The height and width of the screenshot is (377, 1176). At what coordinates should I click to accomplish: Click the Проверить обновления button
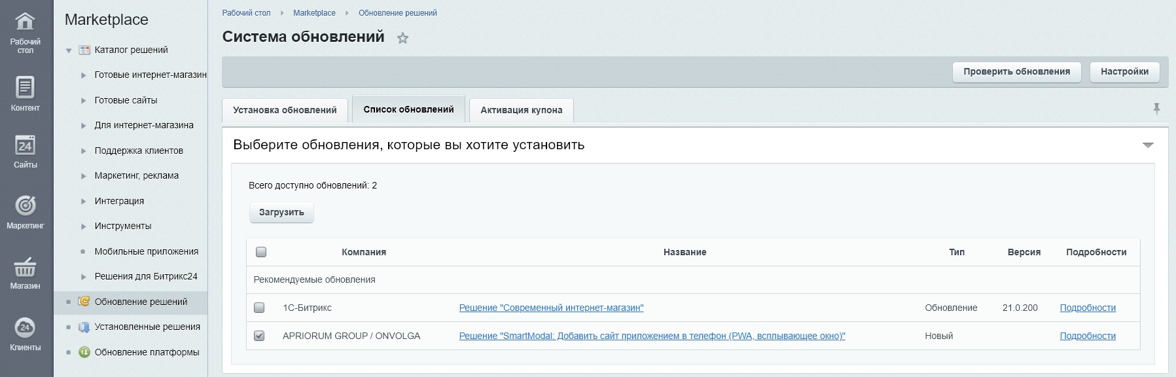pos(1016,71)
